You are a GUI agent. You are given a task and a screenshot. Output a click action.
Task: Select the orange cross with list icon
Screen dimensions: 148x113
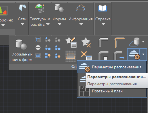coord(86,56)
